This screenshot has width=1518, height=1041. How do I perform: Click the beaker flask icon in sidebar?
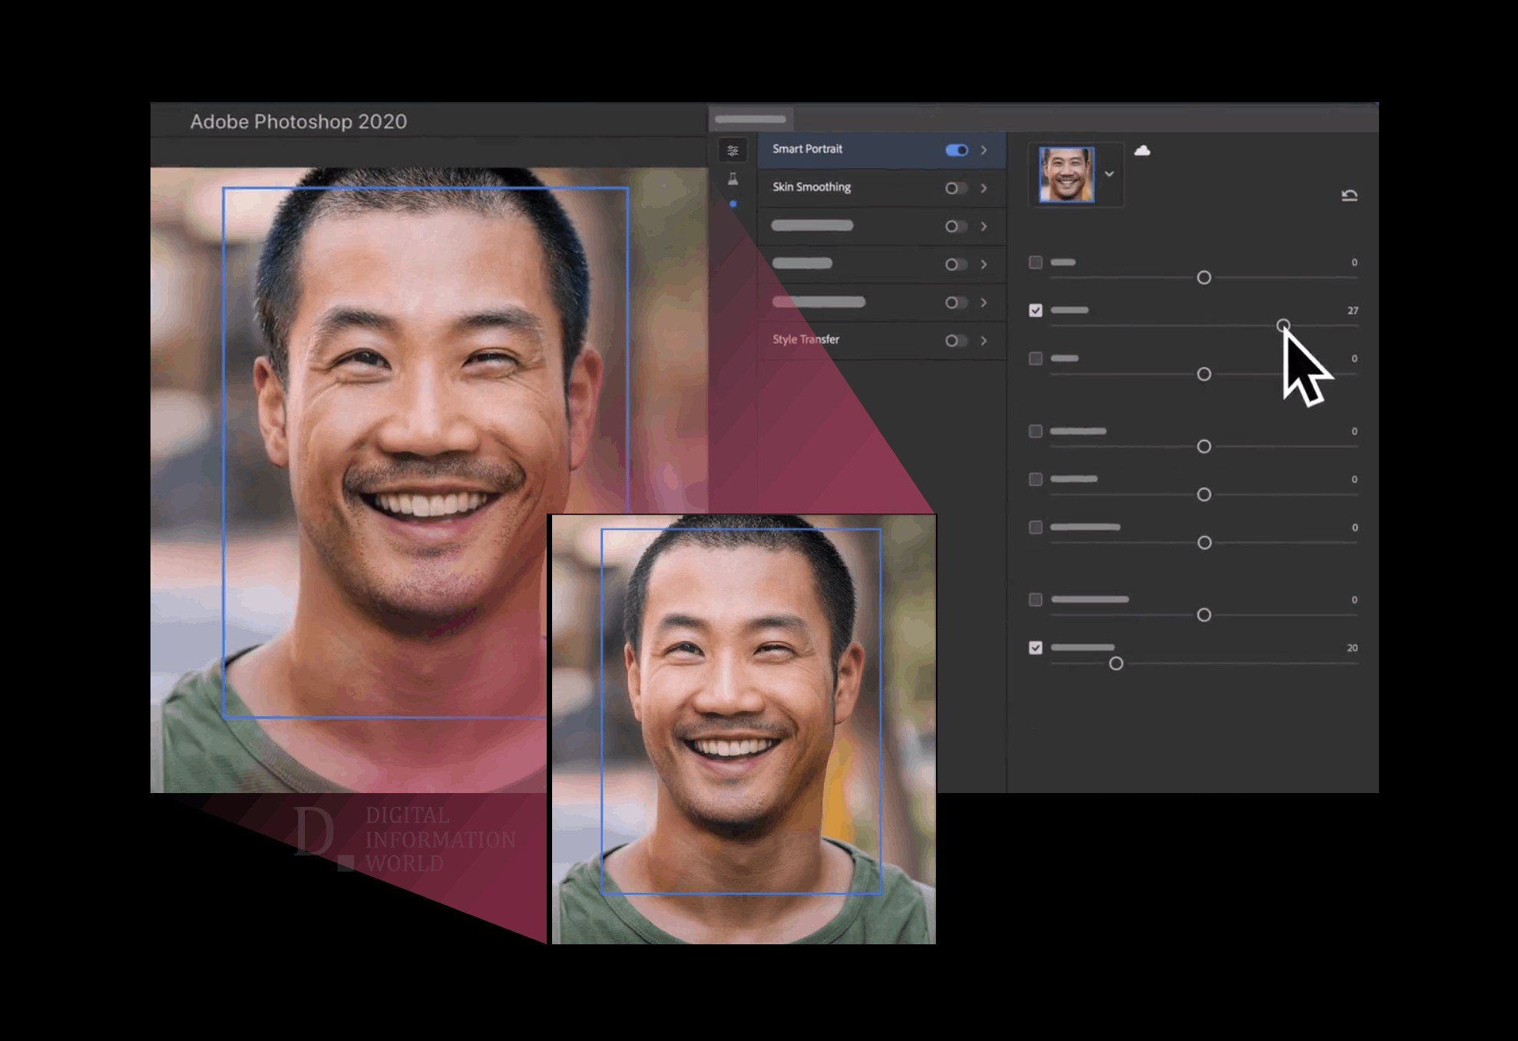coord(733,179)
